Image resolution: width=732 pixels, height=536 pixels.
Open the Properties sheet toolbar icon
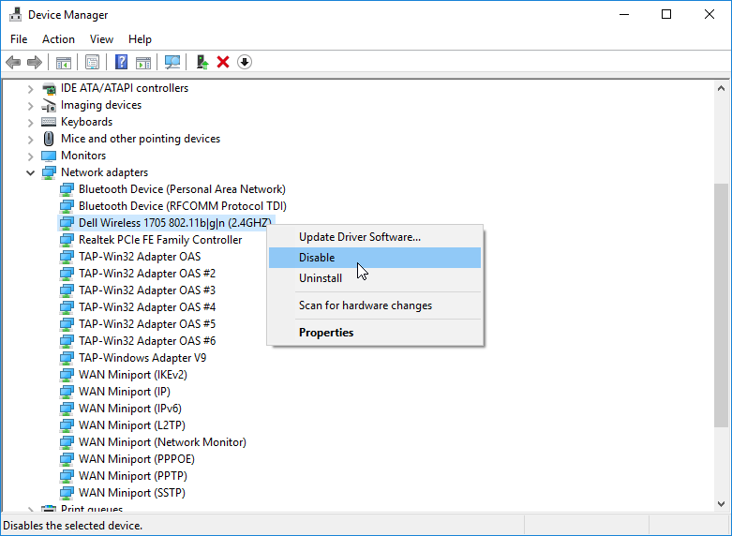[93, 62]
